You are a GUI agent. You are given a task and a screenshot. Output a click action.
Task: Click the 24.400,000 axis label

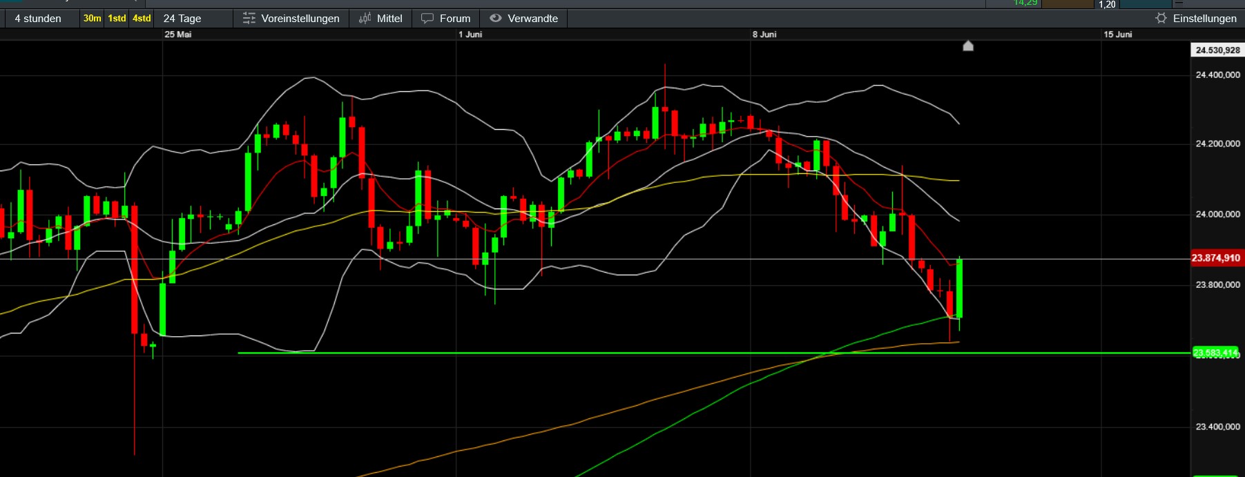pos(1217,75)
